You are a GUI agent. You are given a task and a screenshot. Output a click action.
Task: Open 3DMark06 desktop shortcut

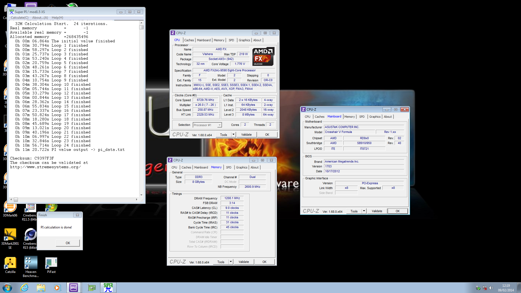pyautogui.click(x=10, y=209)
